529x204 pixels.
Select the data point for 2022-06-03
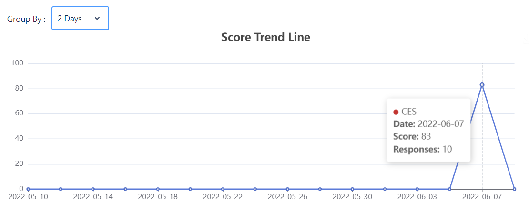[417, 189]
